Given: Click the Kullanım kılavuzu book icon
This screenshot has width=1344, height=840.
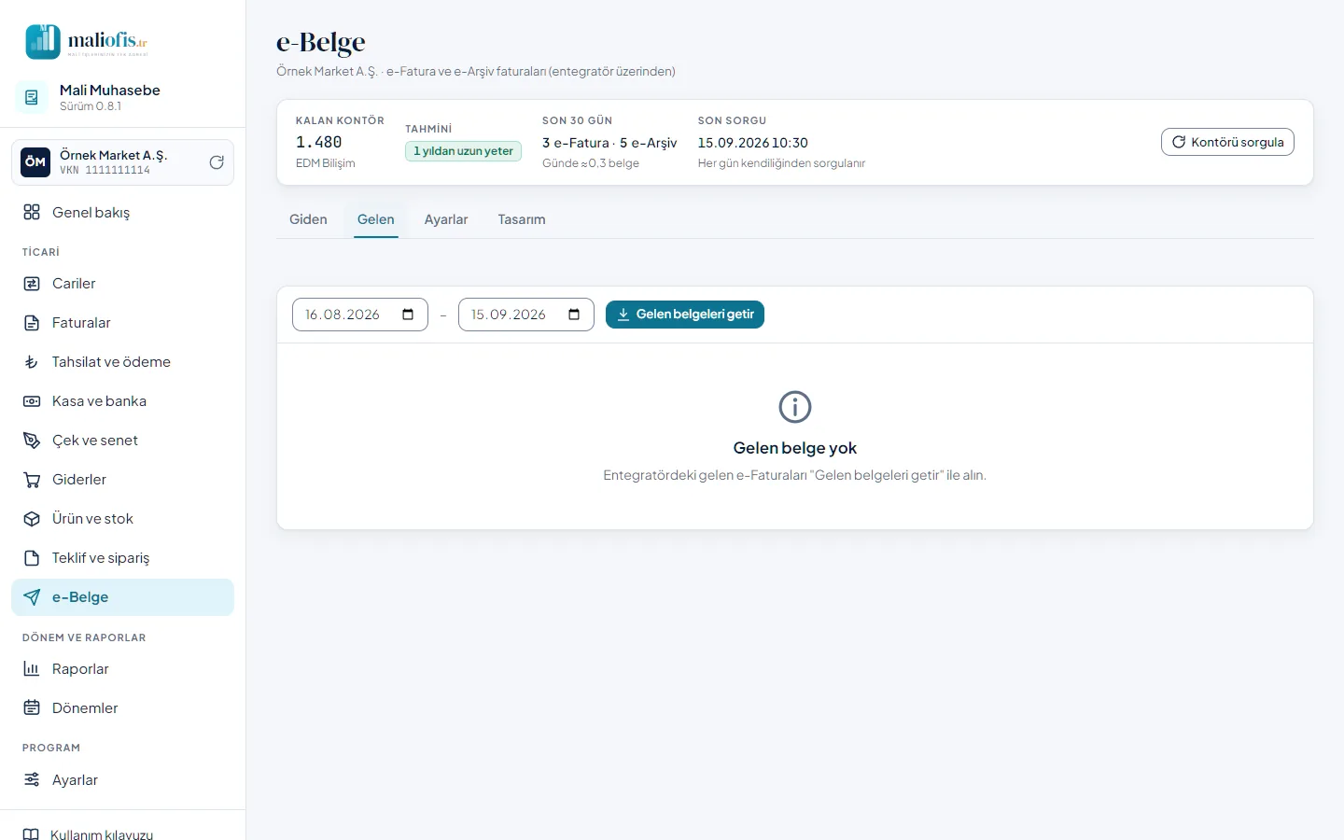Looking at the screenshot, I should click(31, 834).
